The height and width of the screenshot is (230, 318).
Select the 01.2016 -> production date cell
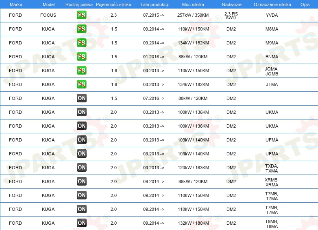(x=154, y=57)
